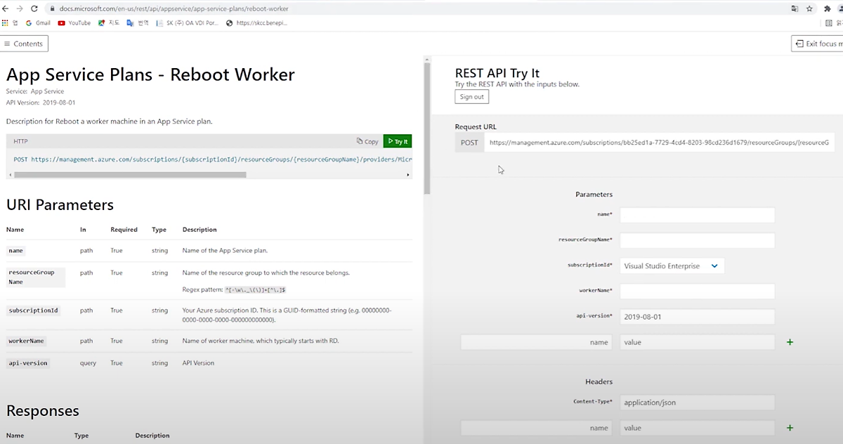This screenshot has width=843, height=444.
Task: Open the Gmail bookmark
Action: (38, 22)
